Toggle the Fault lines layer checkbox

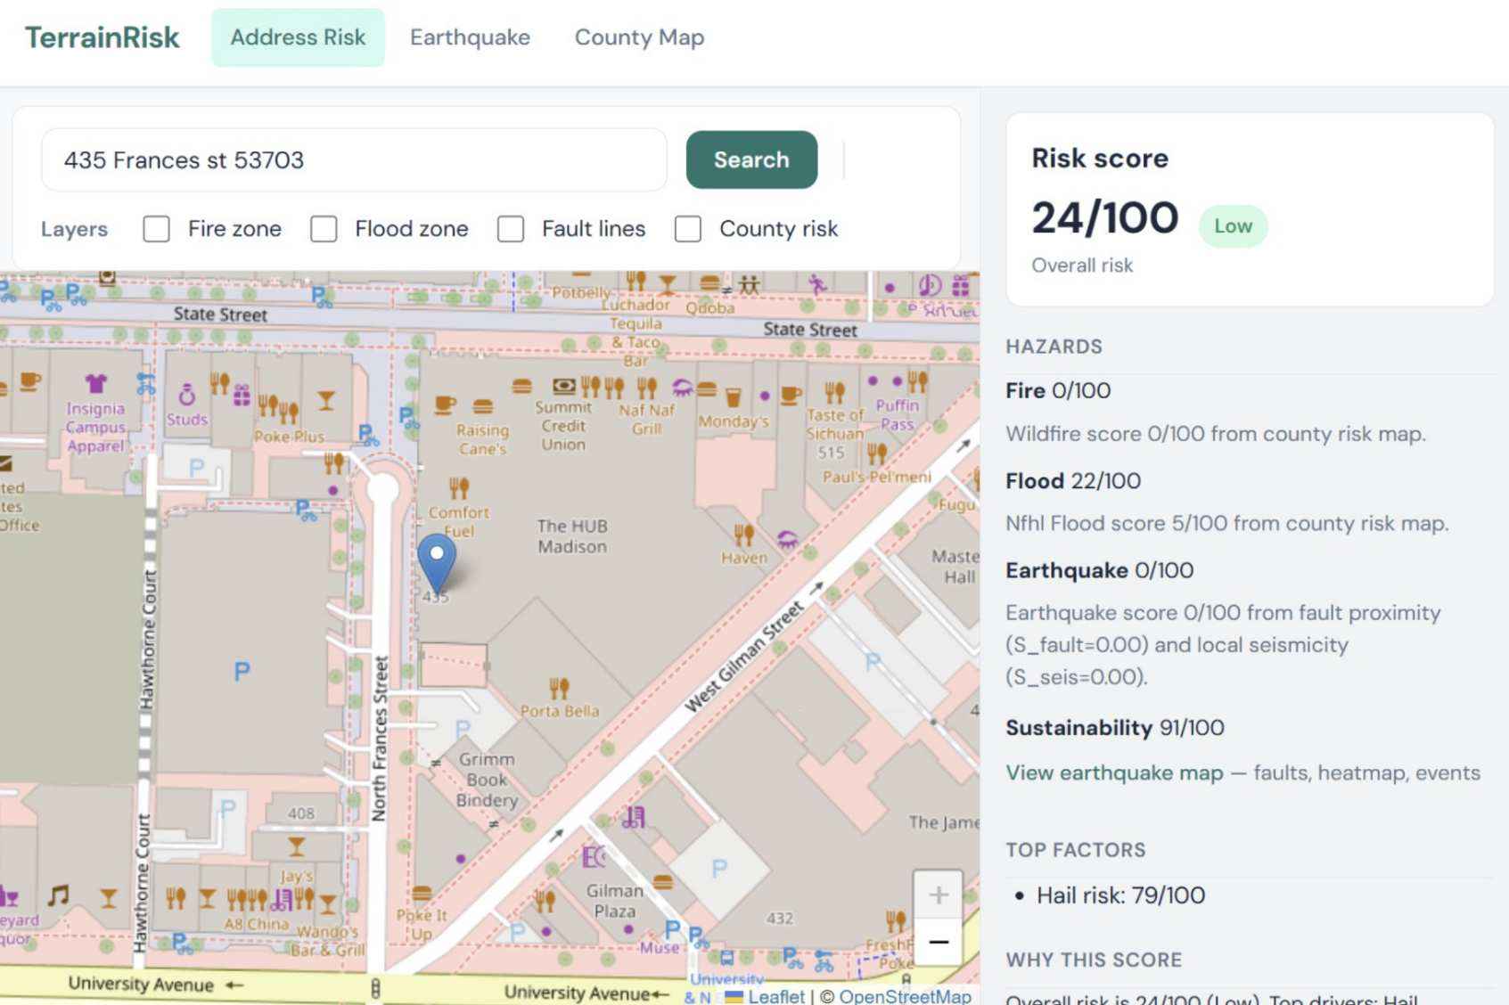pyautogui.click(x=511, y=229)
